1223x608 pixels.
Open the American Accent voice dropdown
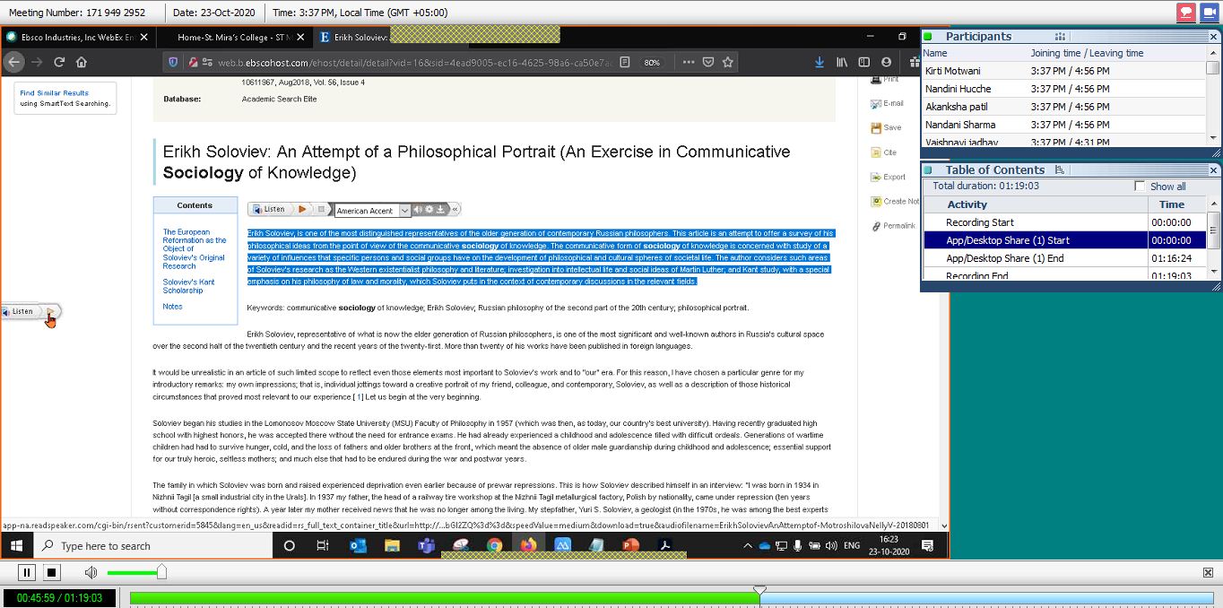coord(404,209)
